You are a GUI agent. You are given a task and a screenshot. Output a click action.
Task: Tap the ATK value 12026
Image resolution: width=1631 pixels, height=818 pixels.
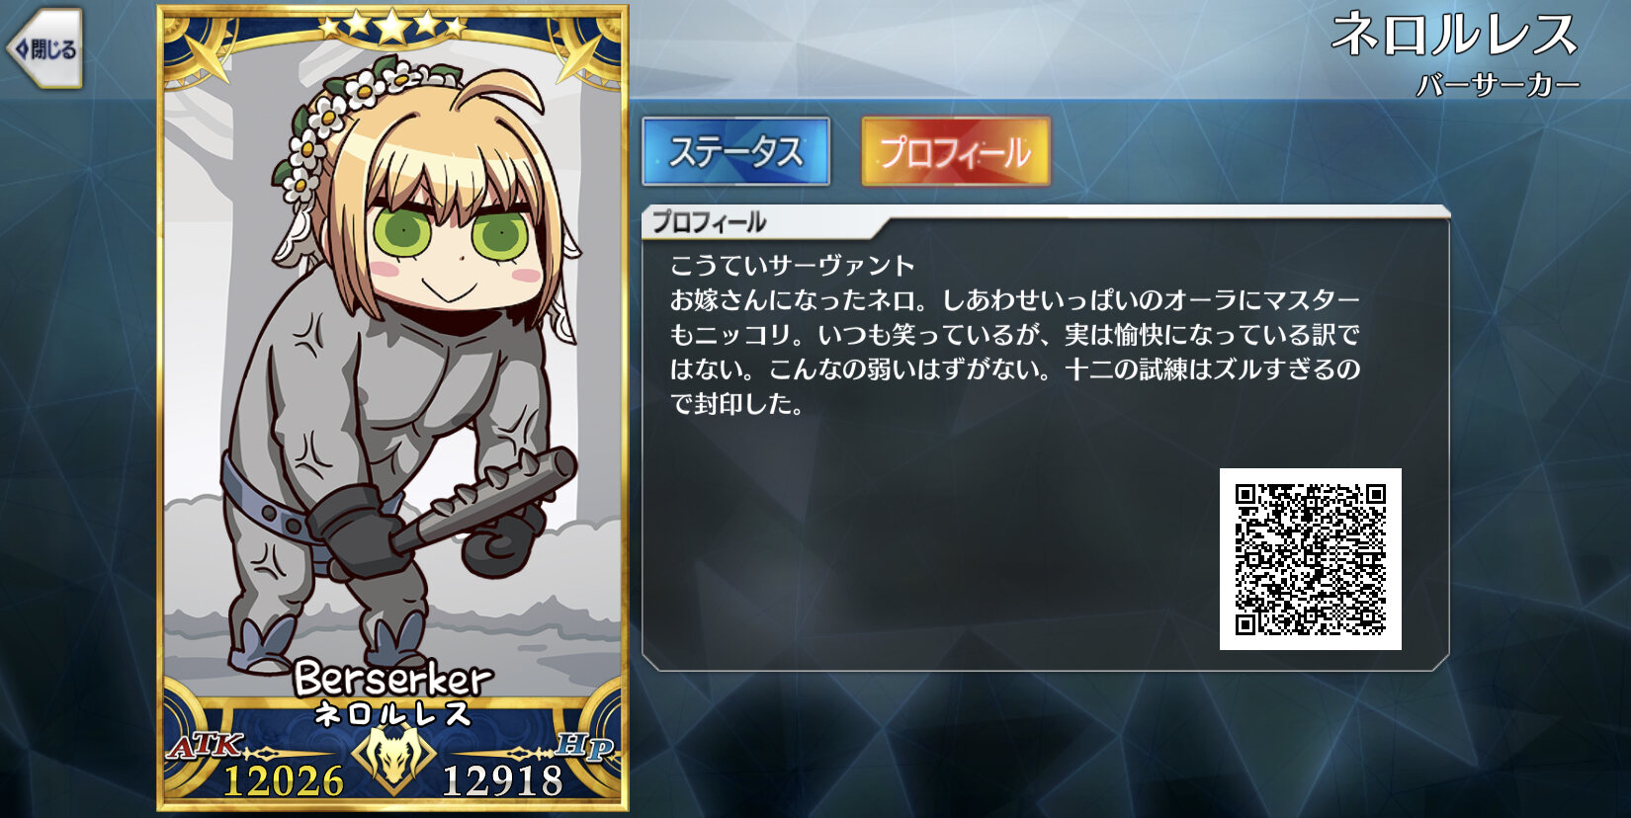[x=284, y=780]
